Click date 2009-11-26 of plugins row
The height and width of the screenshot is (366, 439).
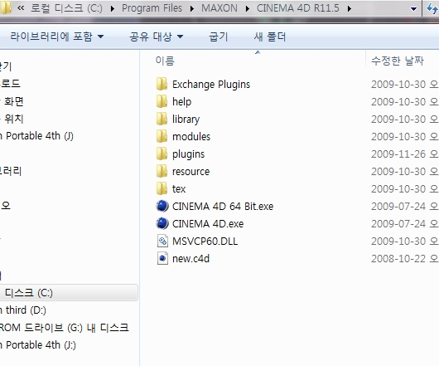(398, 154)
